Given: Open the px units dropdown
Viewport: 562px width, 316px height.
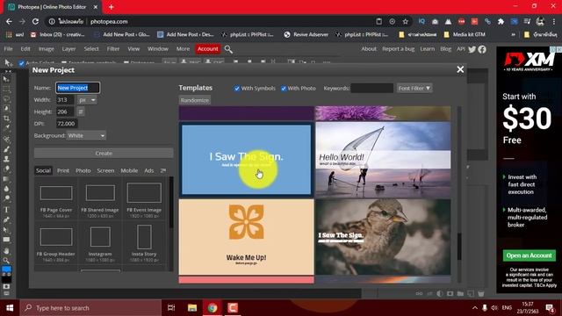Looking at the screenshot, I should coord(87,100).
